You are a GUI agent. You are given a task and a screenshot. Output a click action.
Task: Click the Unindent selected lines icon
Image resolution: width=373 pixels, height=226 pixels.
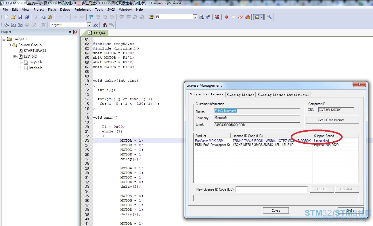pyautogui.click(x=128, y=17)
